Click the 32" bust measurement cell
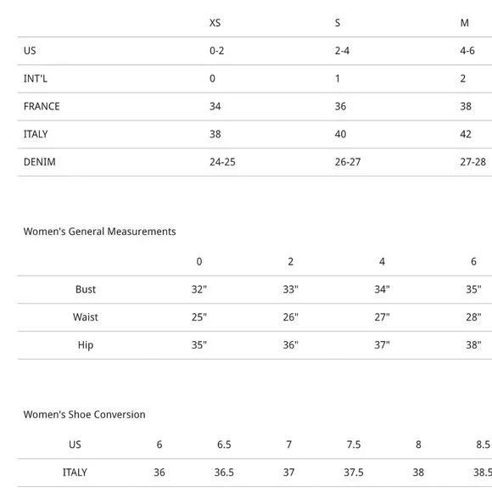This screenshot has height=492, width=492. coord(199,289)
